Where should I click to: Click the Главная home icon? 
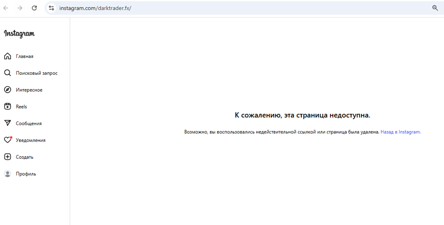[8, 56]
